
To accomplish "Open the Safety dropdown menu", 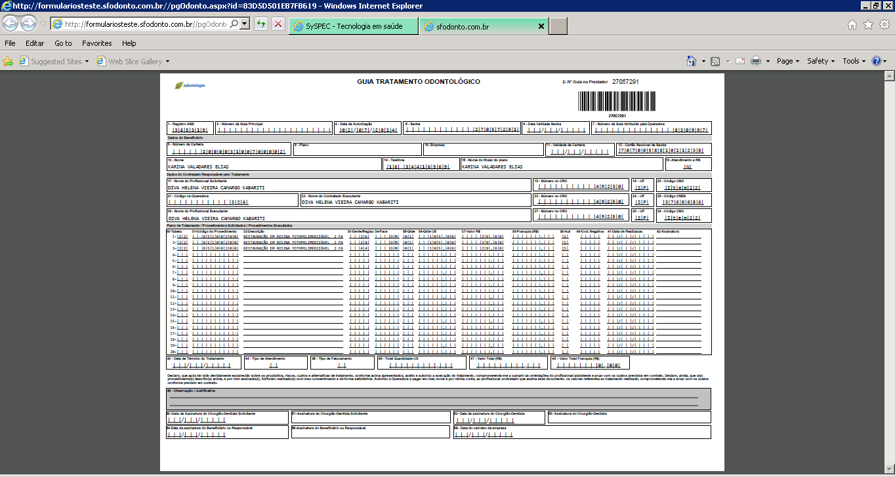I will pyautogui.click(x=821, y=61).
